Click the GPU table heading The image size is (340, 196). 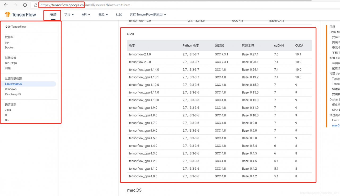[131, 34]
